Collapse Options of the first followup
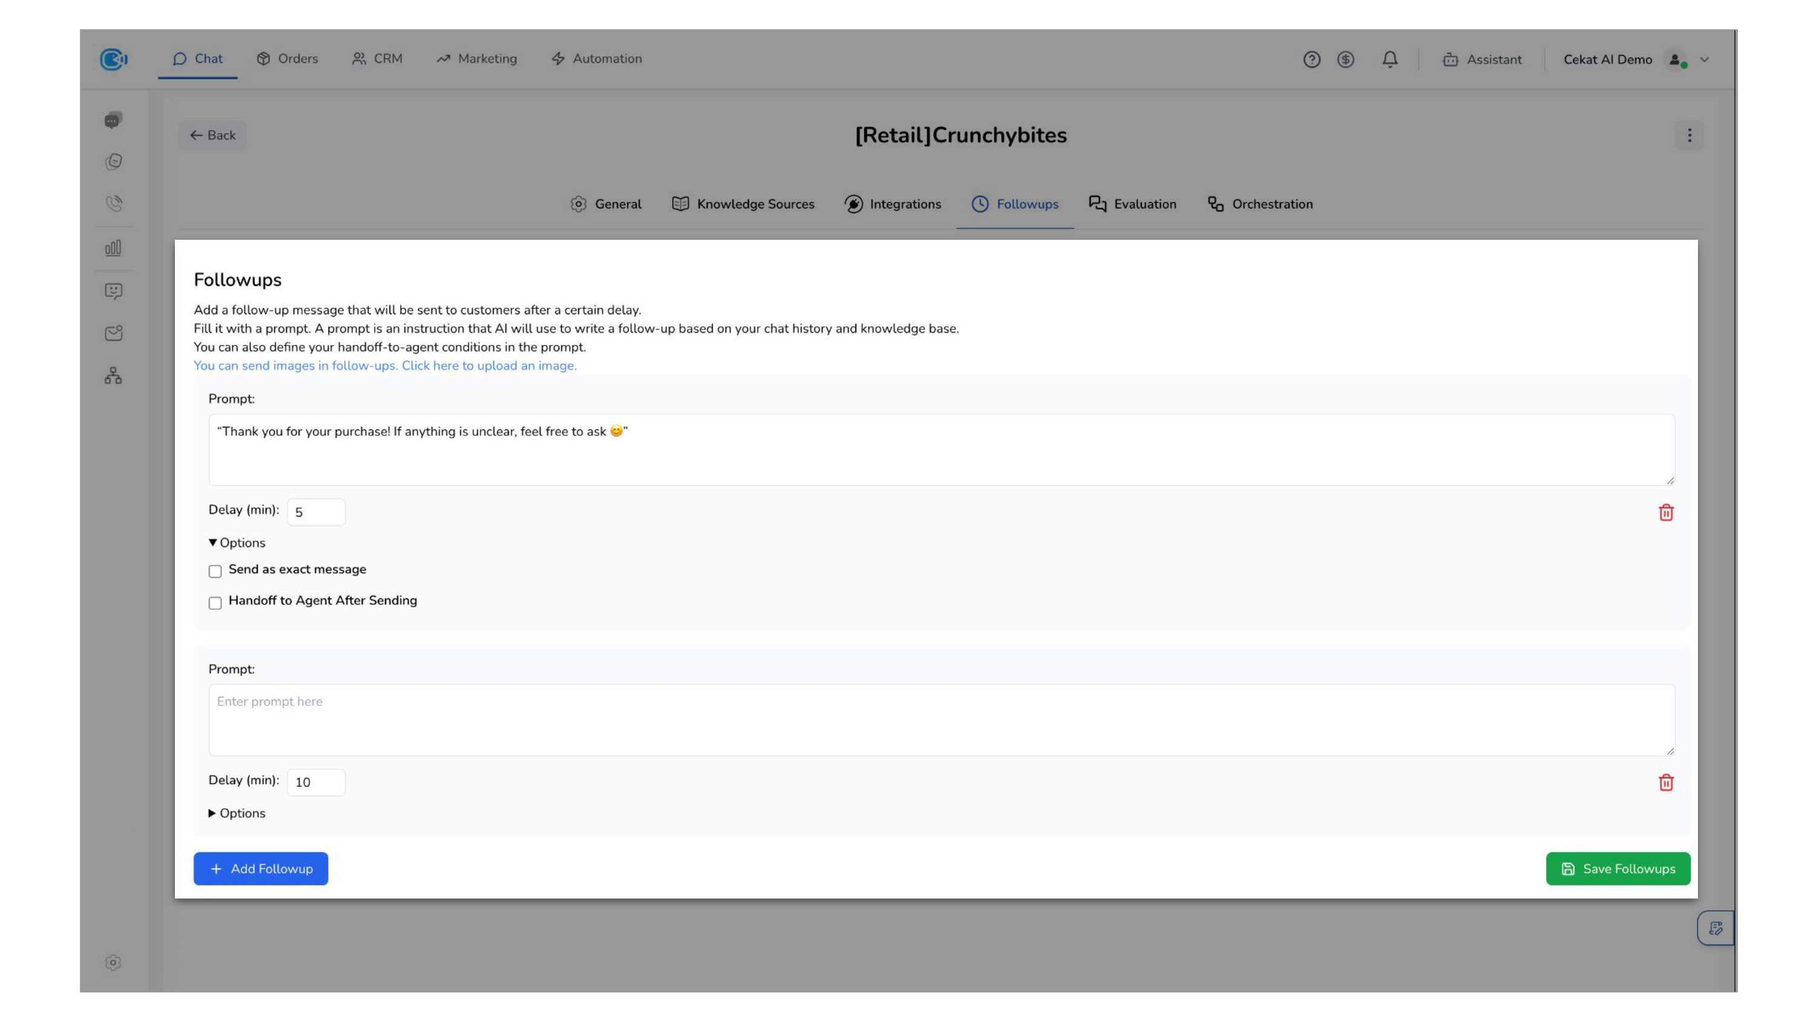Viewport: 1816px width, 1022px height. coord(237,543)
